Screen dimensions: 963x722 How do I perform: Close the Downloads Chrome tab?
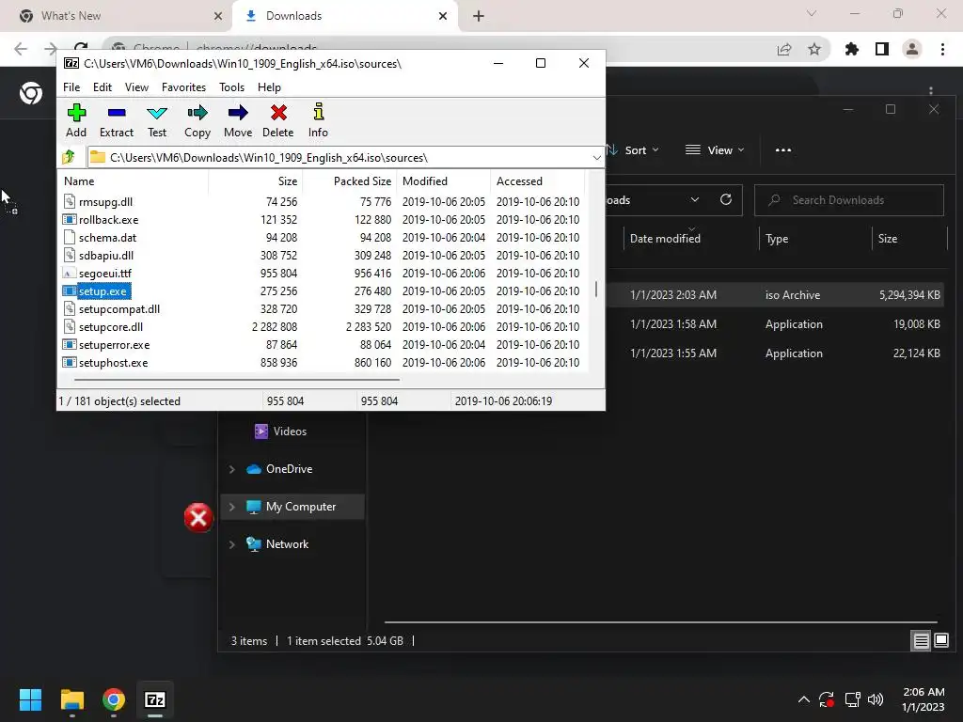[x=443, y=16]
